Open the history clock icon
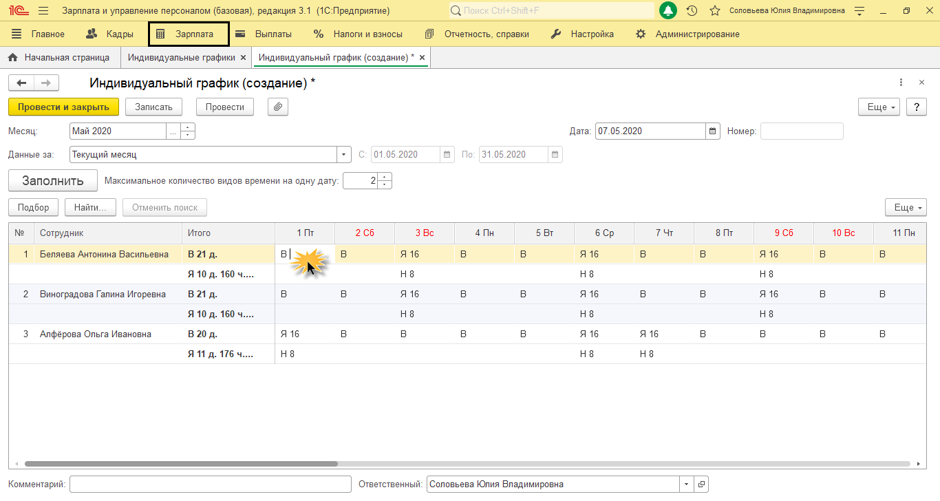The height and width of the screenshot is (501, 940). click(x=692, y=11)
